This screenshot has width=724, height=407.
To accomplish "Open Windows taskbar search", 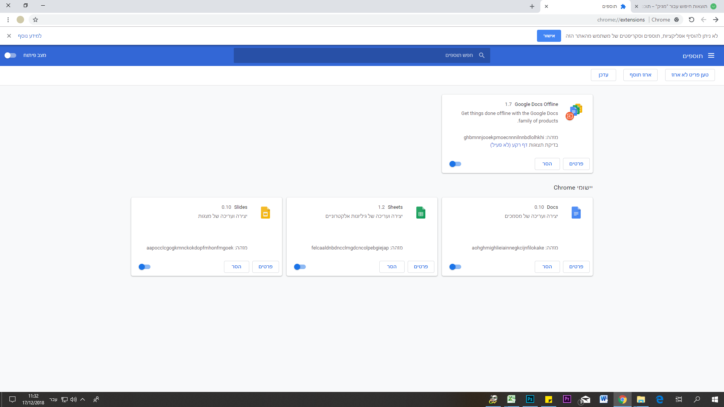I will click(697, 399).
